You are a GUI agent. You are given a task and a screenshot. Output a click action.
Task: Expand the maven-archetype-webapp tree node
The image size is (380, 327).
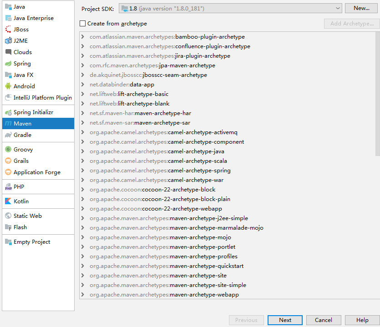pyautogui.click(x=83, y=295)
